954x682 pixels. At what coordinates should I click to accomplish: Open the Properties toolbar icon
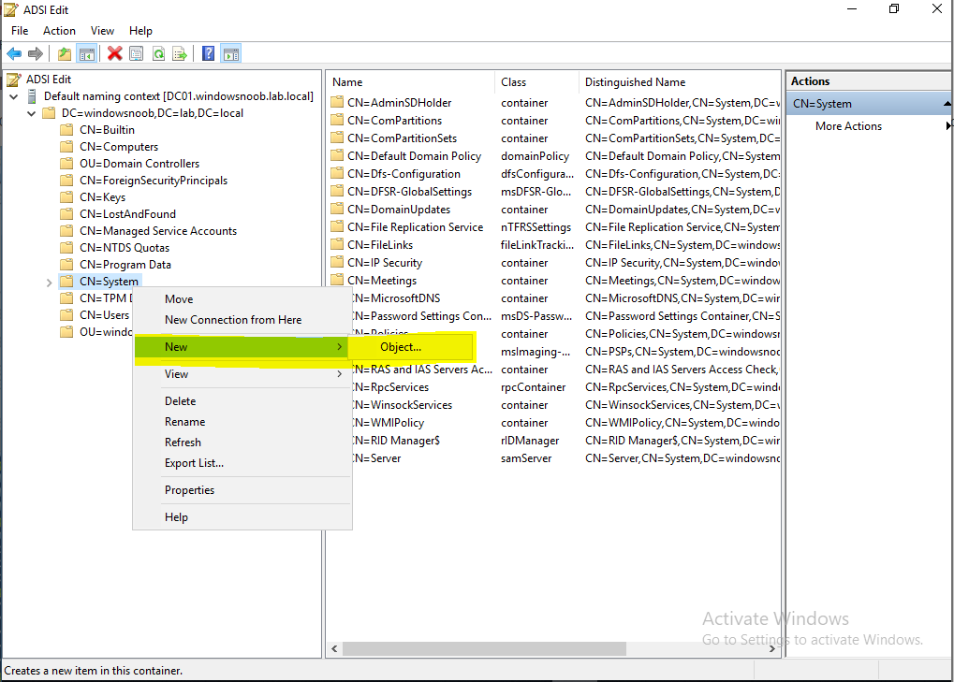tap(137, 54)
